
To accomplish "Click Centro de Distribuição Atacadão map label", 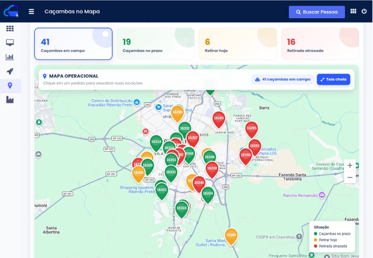I will 110,103.
